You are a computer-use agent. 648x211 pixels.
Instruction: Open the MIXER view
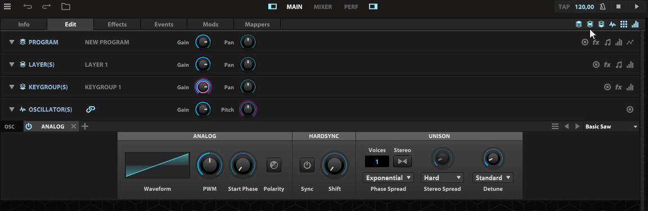click(323, 7)
